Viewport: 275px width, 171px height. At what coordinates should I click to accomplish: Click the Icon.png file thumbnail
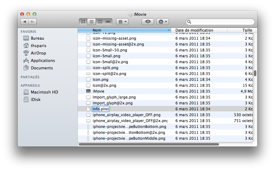click(x=88, y=80)
